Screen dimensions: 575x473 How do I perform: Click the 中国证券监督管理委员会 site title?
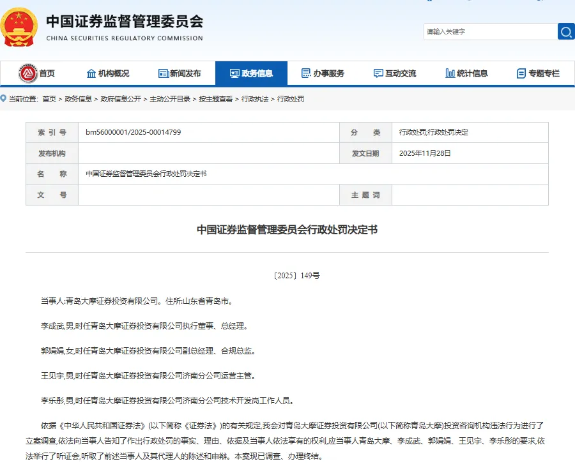(x=124, y=21)
